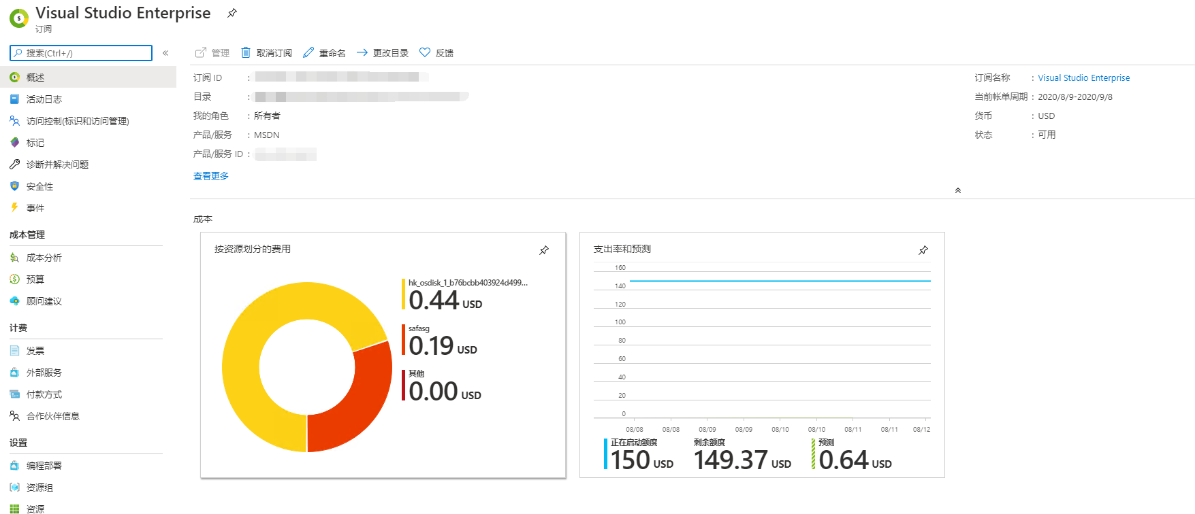This screenshot has height=514, width=1195.
Task: Open the Visual Studio Enterprise subscription name link
Action: [1084, 78]
